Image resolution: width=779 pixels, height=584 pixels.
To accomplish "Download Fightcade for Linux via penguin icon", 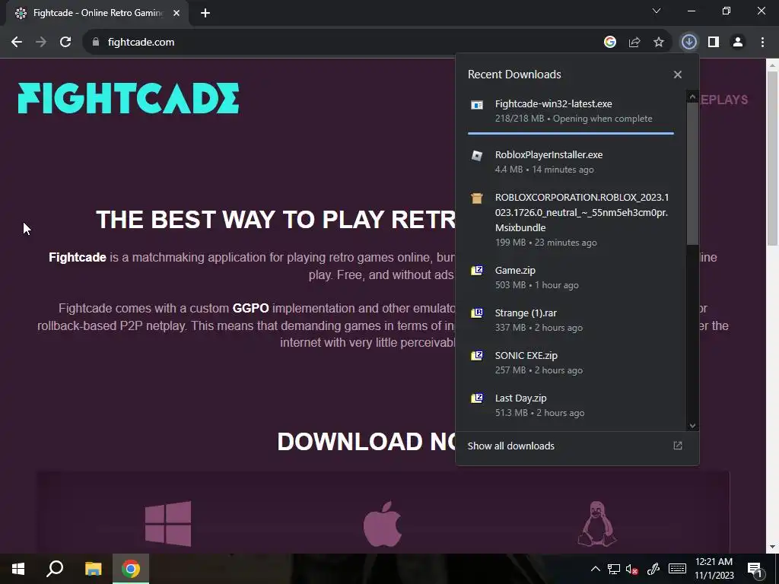I will coord(597,523).
